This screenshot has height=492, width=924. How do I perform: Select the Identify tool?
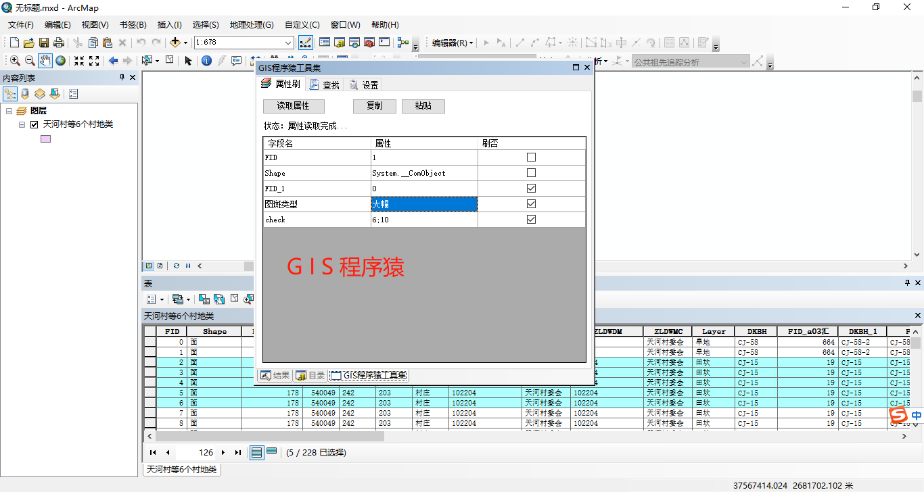(x=206, y=60)
